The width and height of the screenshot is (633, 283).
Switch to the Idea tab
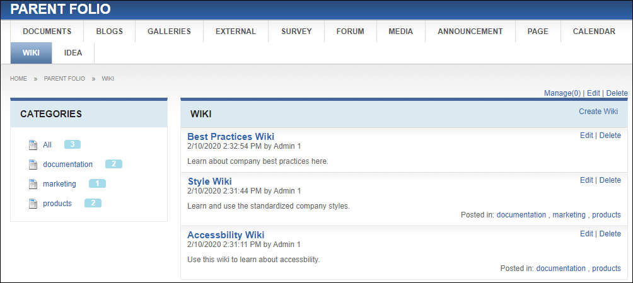tap(73, 53)
